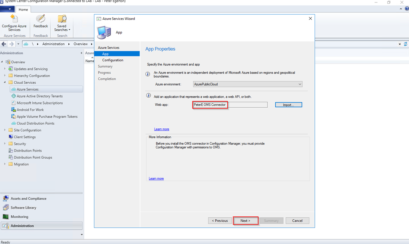This screenshot has height=244, width=409.
Task: Open Apple Volume Purchase Program Tokens
Action: click(x=47, y=116)
